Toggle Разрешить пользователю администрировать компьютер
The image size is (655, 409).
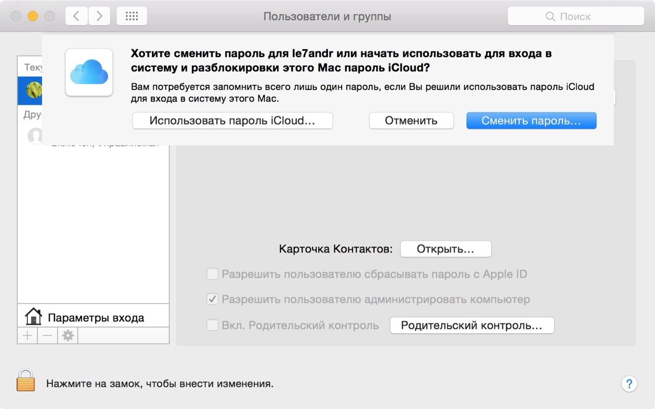coord(212,299)
